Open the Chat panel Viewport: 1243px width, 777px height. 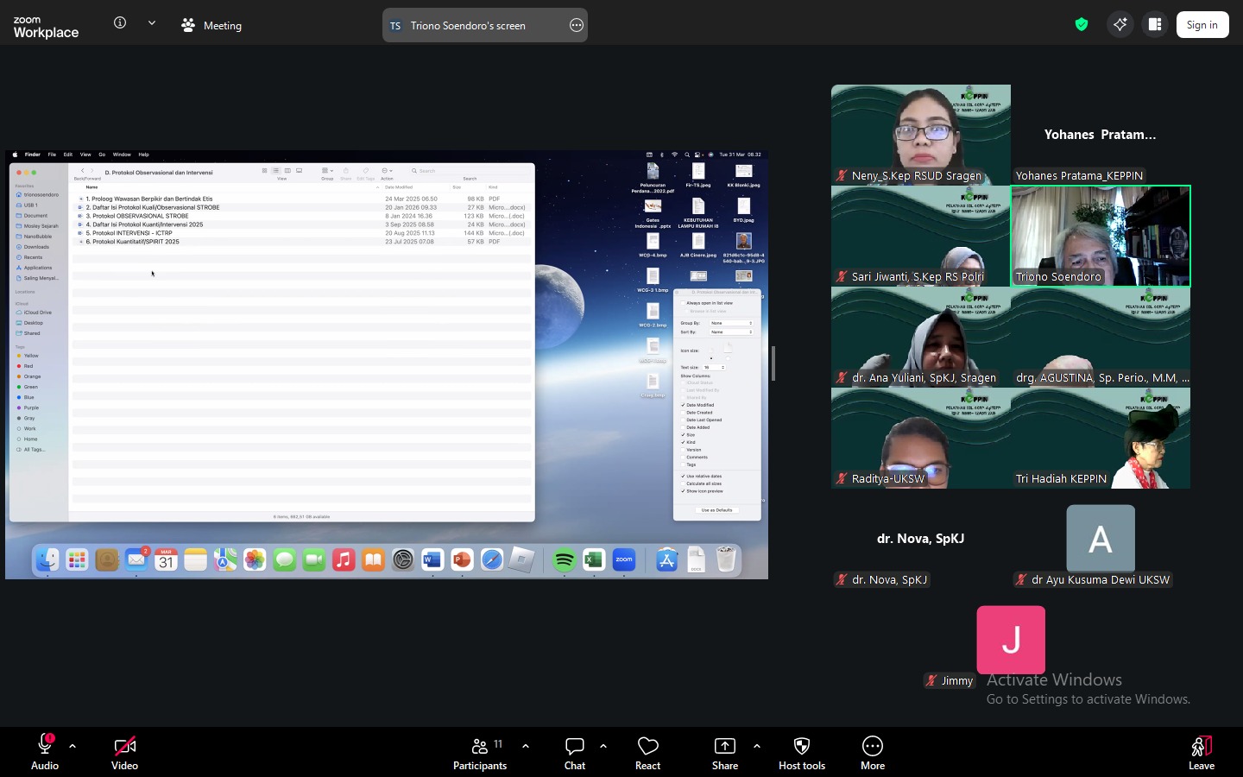[x=575, y=746]
